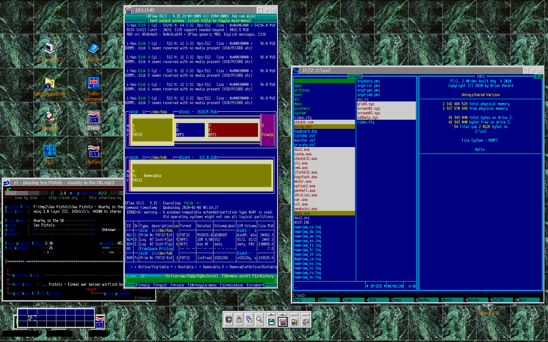Open the floppy drive icon in launchpad
548x342 pixels.
[x=271, y=321]
